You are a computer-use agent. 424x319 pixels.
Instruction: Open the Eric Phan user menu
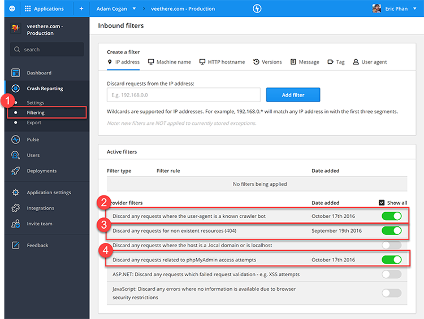(393, 8)
